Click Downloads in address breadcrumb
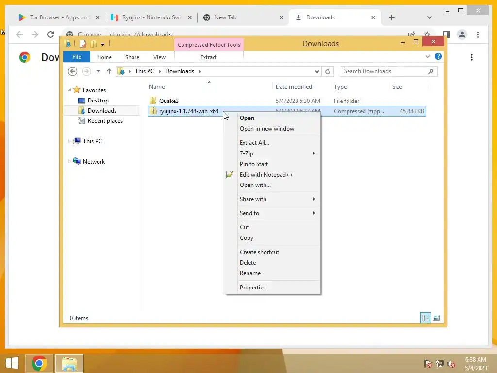Viewport: 497px width, 373px height. (x=180, y=71)
